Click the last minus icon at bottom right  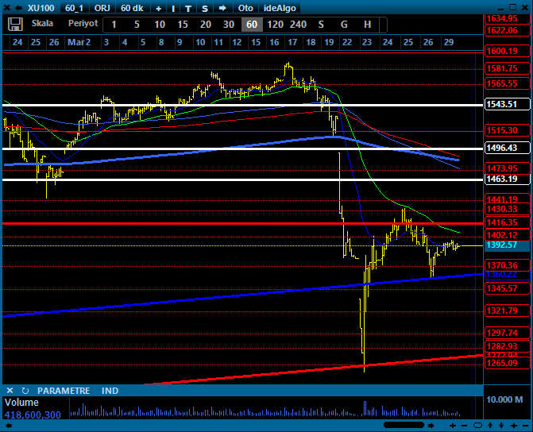click(x=525, y=426)
